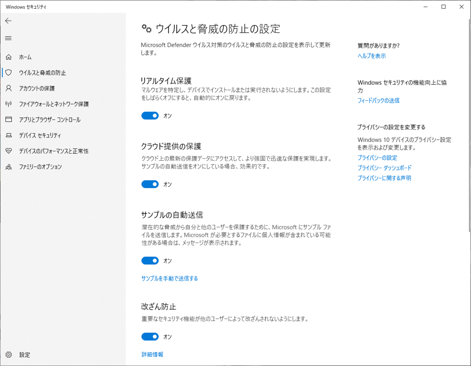Screen dimensions: 471x366
Task: Maximize the Windows セキュリティ window
Action: click(x=444, y=7)
